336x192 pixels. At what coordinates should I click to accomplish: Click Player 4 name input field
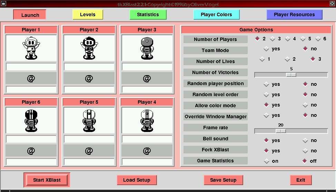click(147, 139)
